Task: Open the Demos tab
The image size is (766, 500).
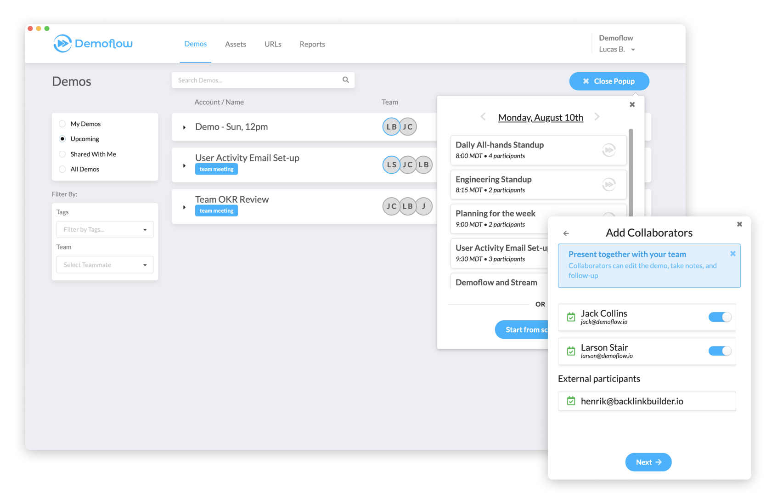Action: (196, 44)
